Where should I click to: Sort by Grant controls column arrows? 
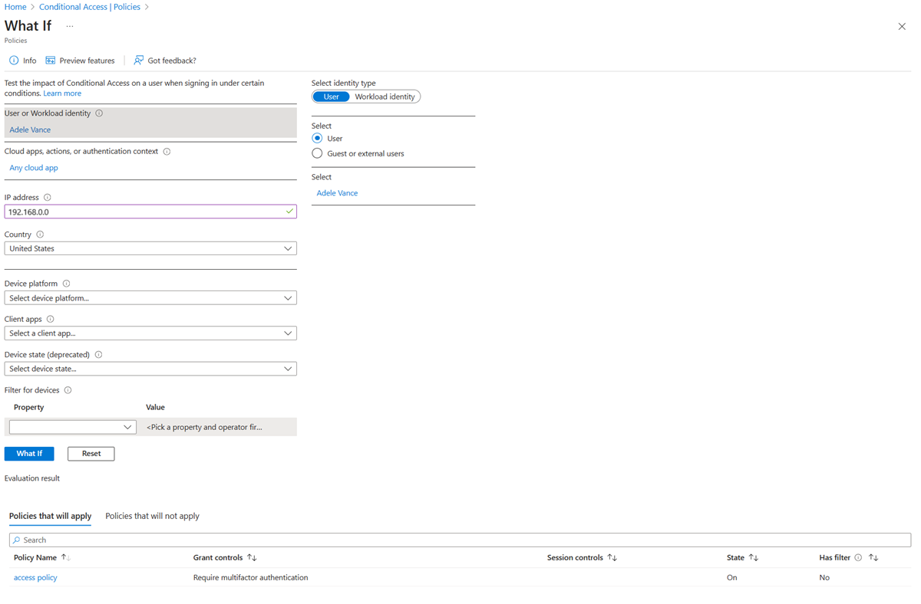[x=252, y=558]
